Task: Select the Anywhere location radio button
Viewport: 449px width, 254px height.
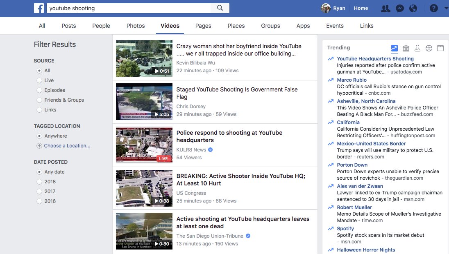Action: (x=39, y=136)
